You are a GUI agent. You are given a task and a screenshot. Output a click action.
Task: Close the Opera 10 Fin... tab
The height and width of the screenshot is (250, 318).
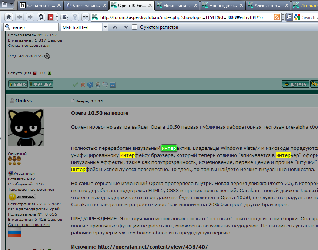[150, 5]
